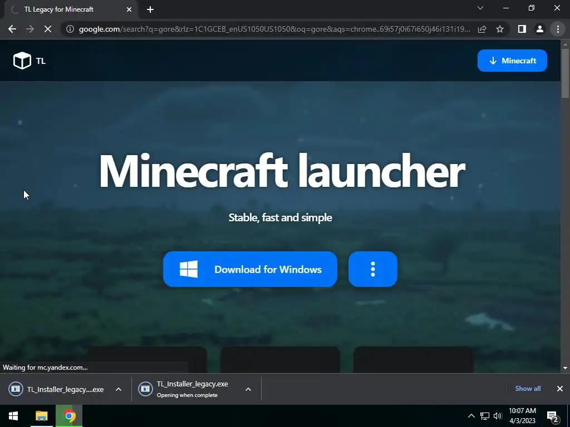Expand options for second TL_Installer download
The width and height of the screenshot is (570, 427).
pyautogui.click(x=248, y=389)
